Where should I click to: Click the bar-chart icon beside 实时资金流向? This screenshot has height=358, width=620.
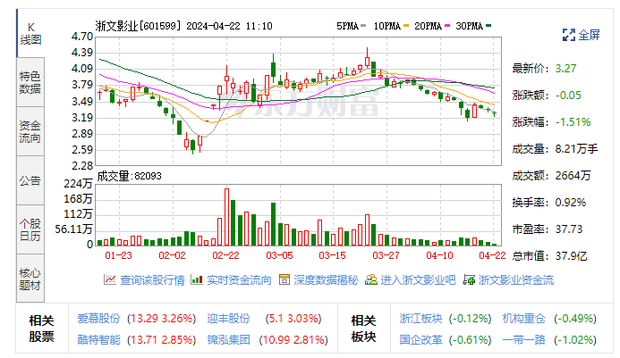(197, 279)
